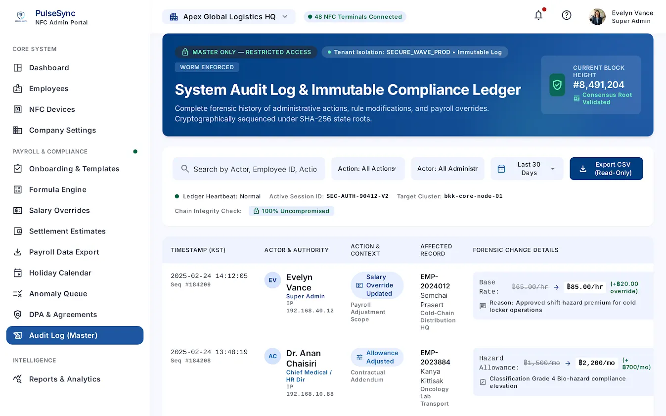Click the Employees badge icon
666x416 pixels.
[x=18, y=89]
